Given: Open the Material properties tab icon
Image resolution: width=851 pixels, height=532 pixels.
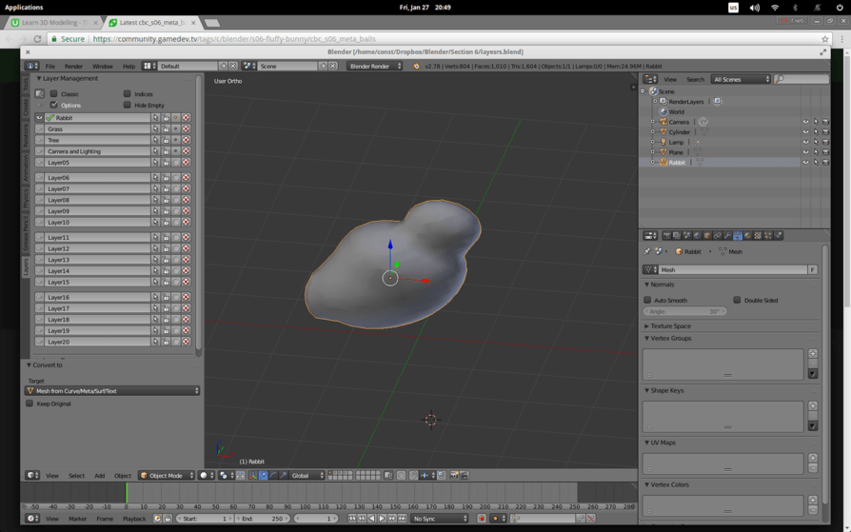Looking at the screenshot, I should click(x=747, y=235).
